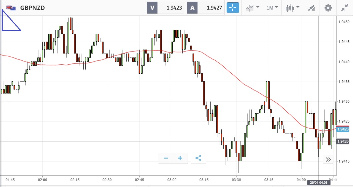Viewport: 353px width, 187px height.
Task: Click the GBPNZD instrument name
Action: 32,8
